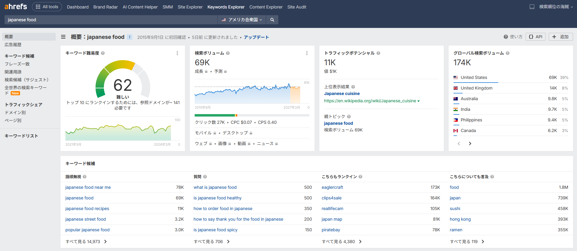
Task: Click the Ahrefs logo
Action: 16,7
